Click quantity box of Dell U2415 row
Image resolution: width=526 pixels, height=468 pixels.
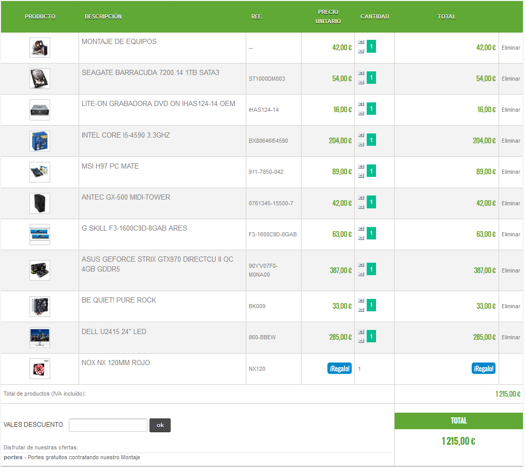tap(372, 337)
